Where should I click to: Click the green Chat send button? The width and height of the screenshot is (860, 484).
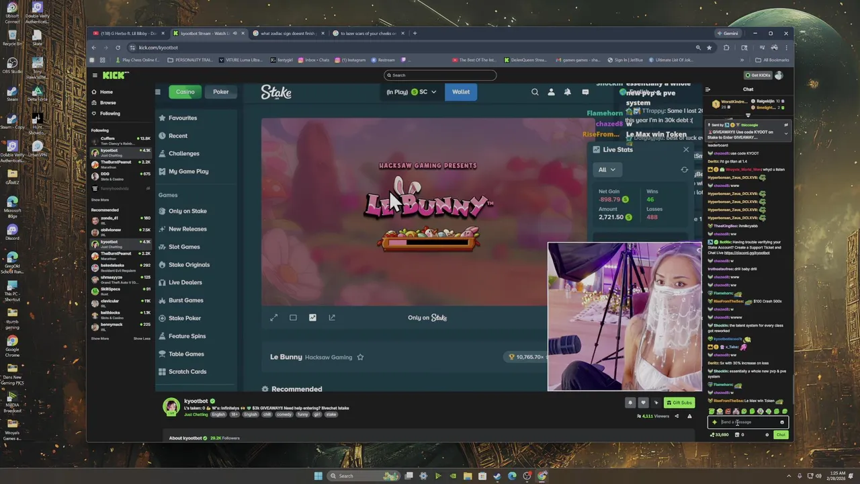781,435
